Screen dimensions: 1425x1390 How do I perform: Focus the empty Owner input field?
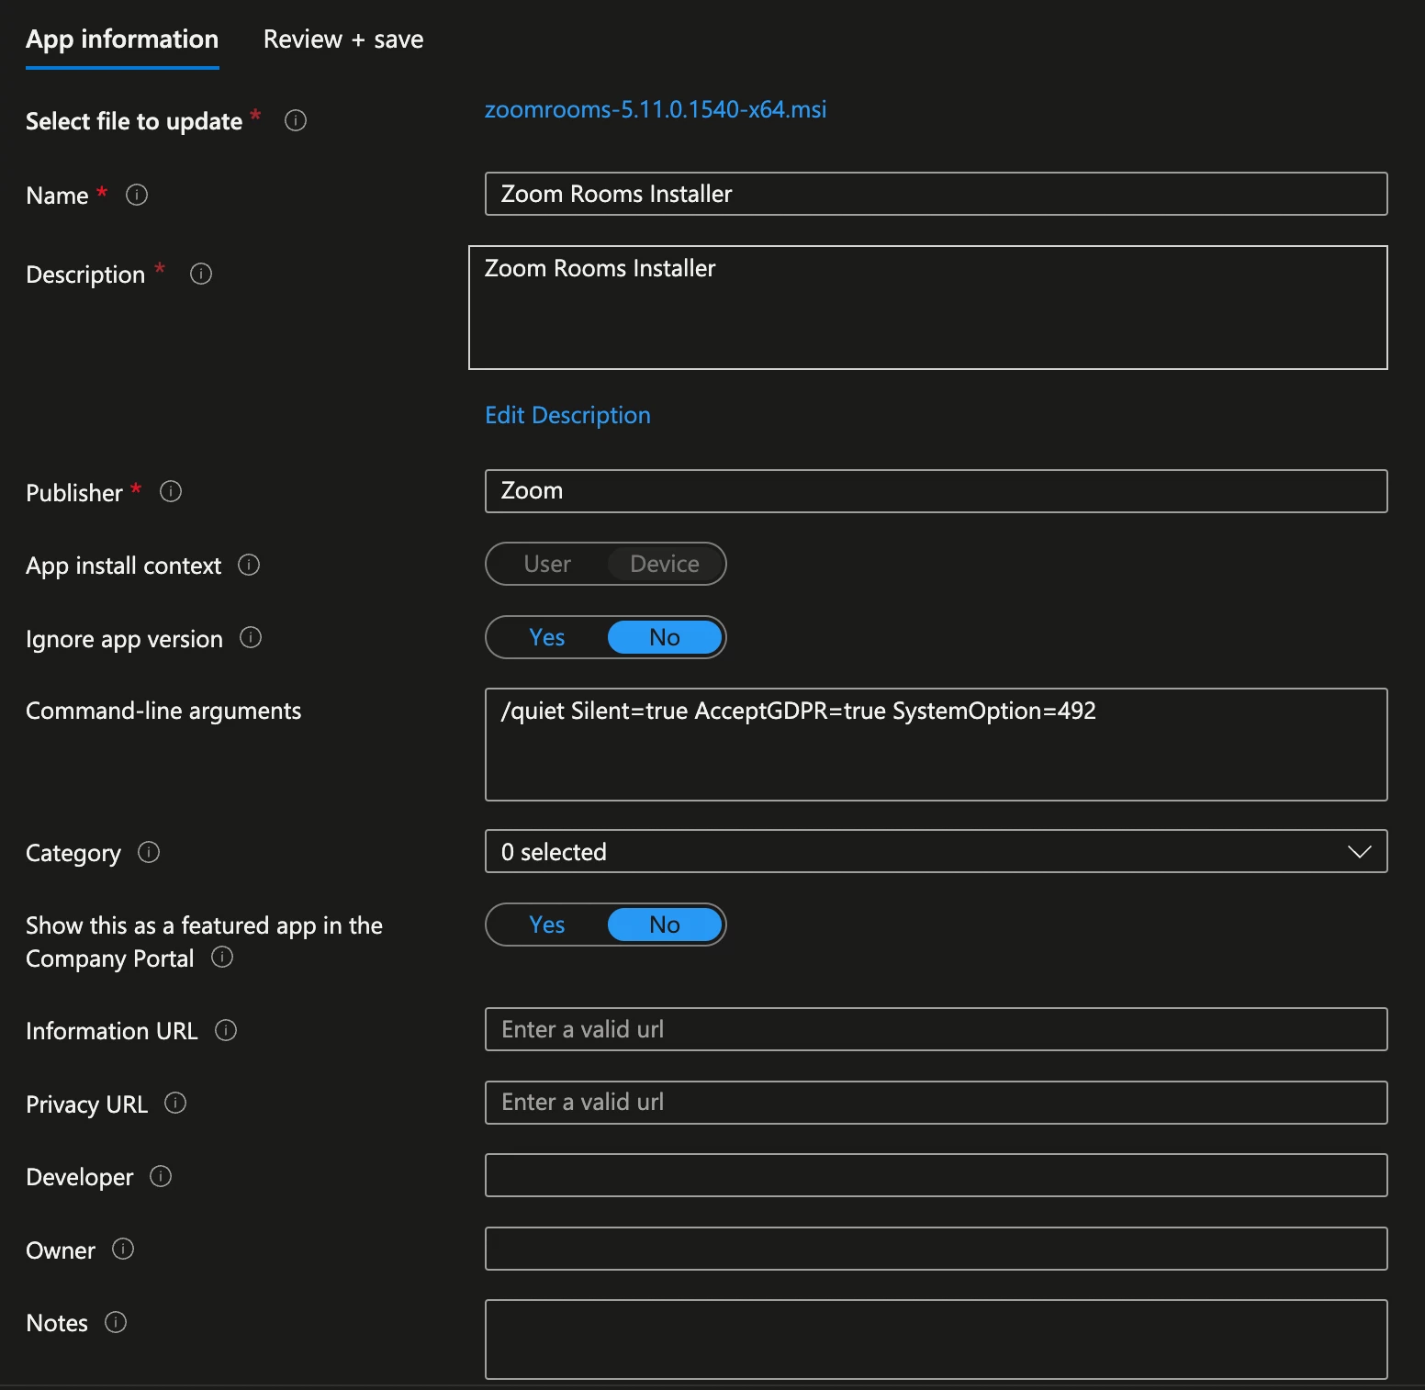click(x=936, y=1249)
